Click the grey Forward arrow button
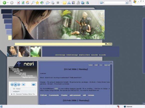This screenshot has height=108, width=145. point(12,3)
